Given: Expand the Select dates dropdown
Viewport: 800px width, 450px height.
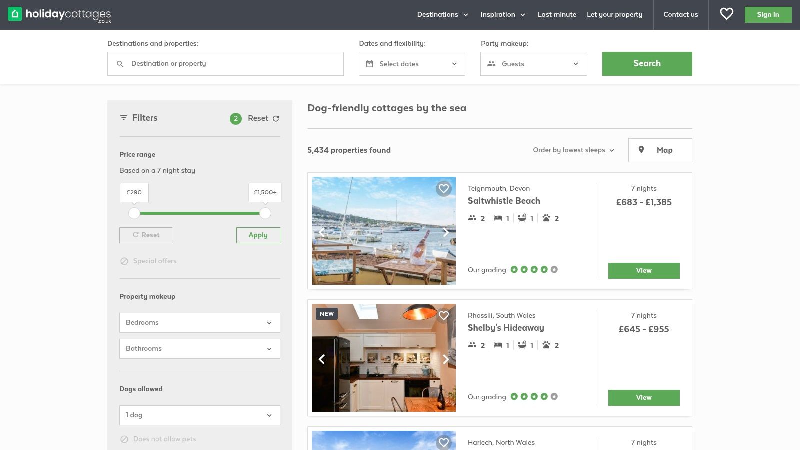Looking at the screenshot, I should pyautogui.click(x=412, y=64).
